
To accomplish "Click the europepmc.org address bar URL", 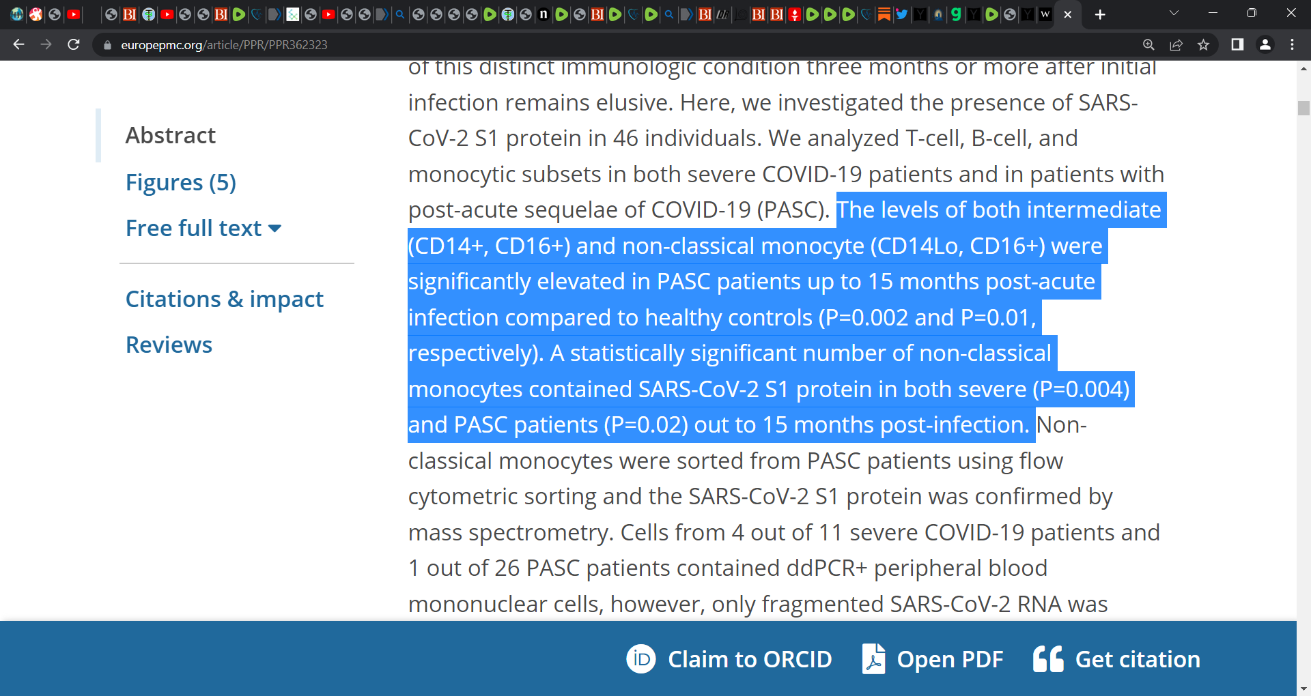I will click(x=224, y=45).
